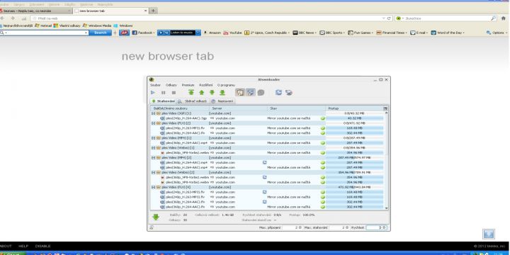Click the 40.32 MB progress bar
The width and height of the screenshot is (510, 255).
click(354, 118)
